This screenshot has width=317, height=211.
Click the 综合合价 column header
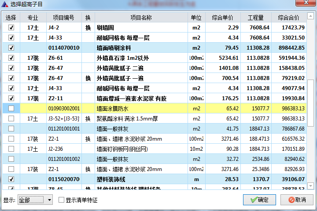tap(289, 18)
